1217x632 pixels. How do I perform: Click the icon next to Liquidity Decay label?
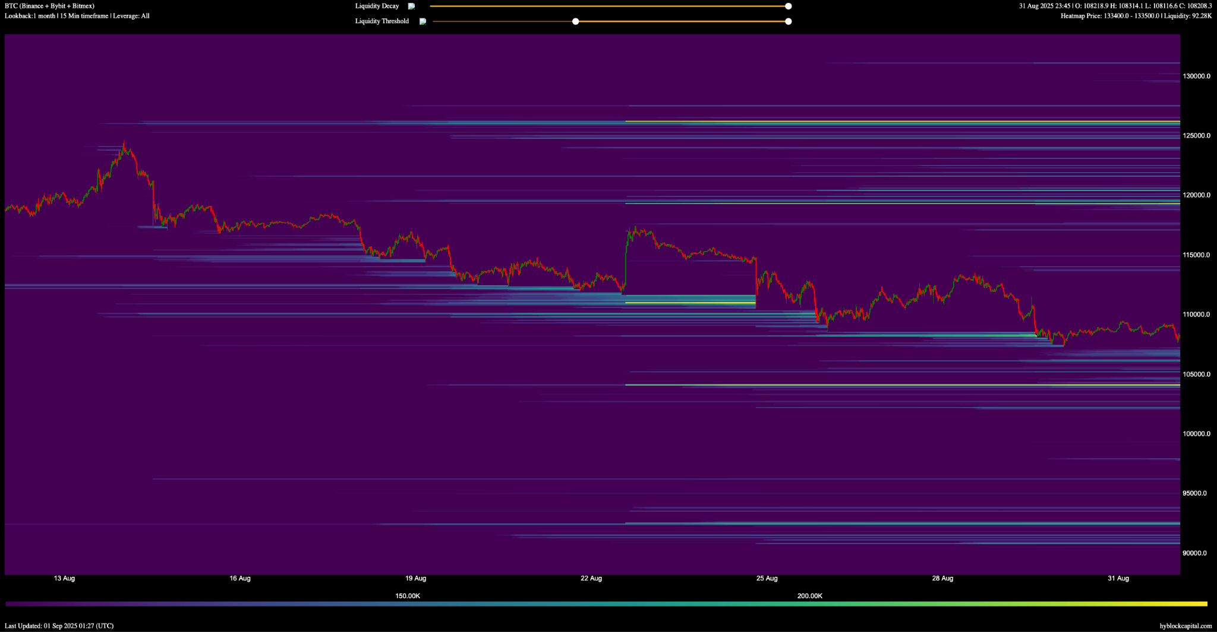click(x=411, y=6)
